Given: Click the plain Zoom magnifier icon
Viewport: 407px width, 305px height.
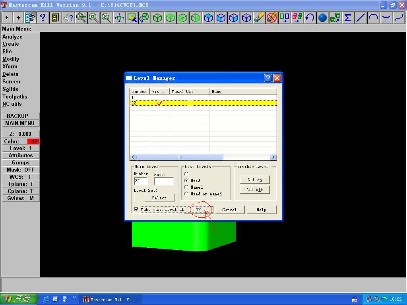Looking at the screenshot, I should click(x=94, y=18).
